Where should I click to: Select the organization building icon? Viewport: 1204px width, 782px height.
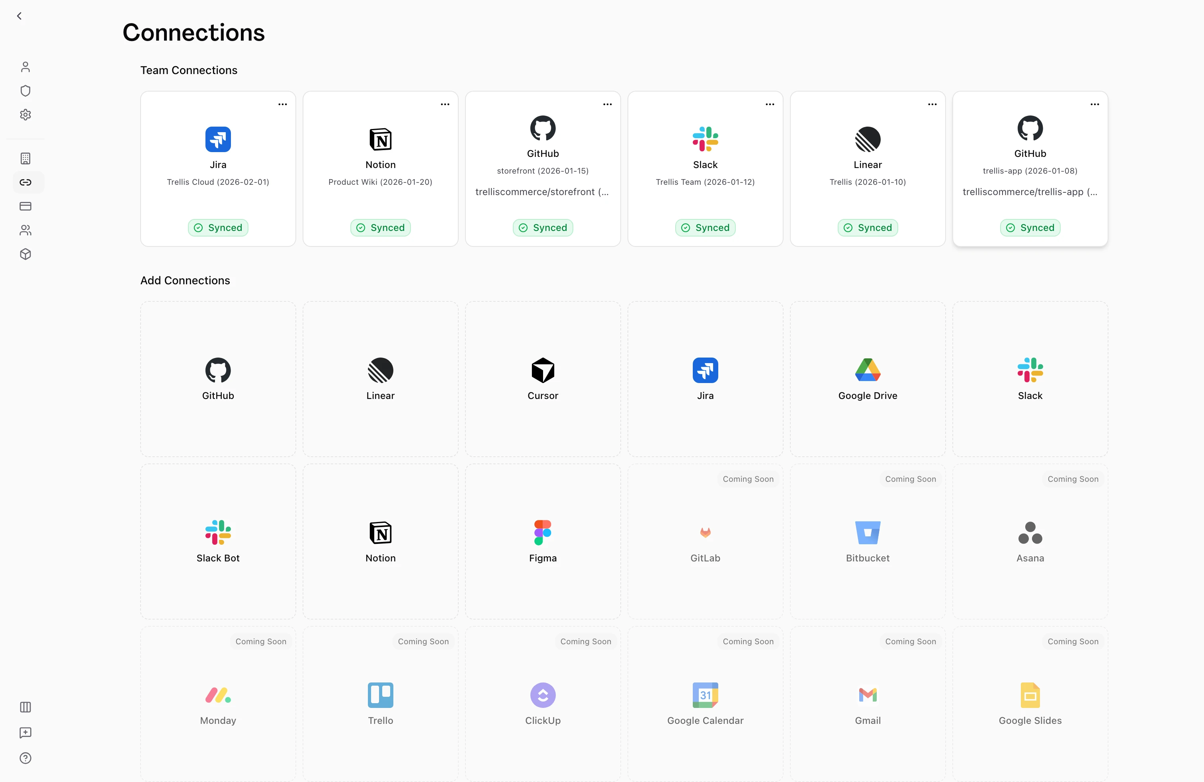coord(25,158)
